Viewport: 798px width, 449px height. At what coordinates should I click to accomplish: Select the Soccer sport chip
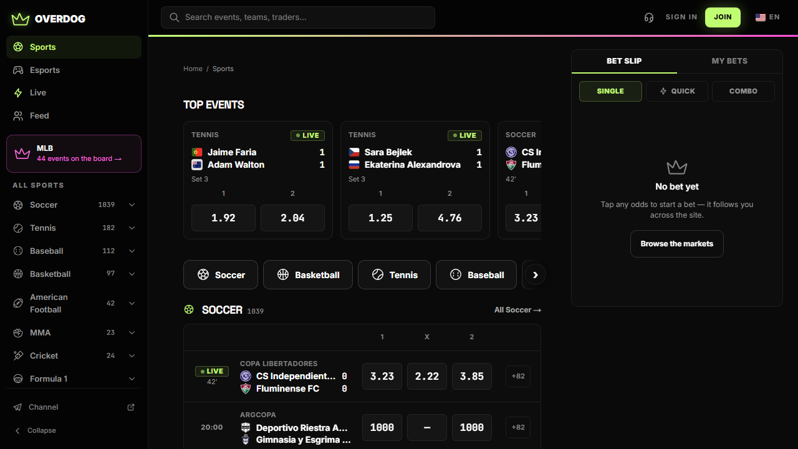[221, 275]
